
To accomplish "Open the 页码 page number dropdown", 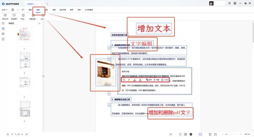I will 23,17.
